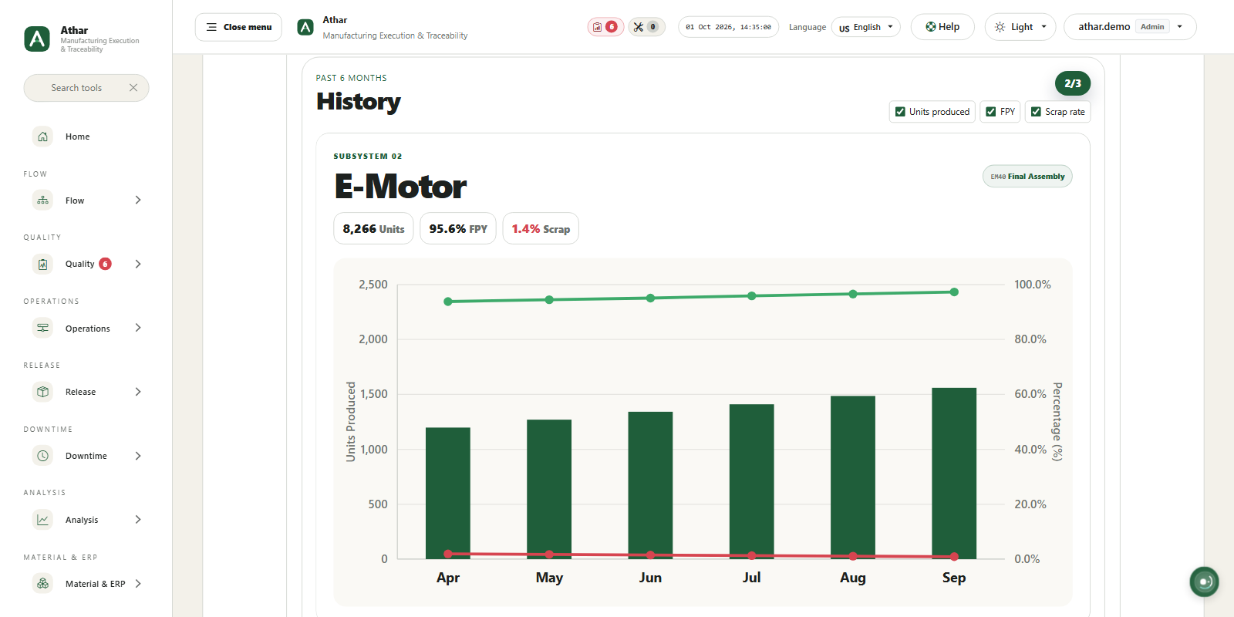Click the red 6 badge on Quality
Screen dimensions: 1234x617
click(106, 264)
